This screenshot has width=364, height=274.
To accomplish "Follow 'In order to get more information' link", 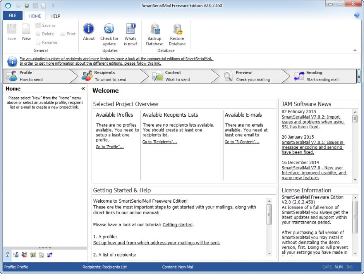I will pos(90,63).
